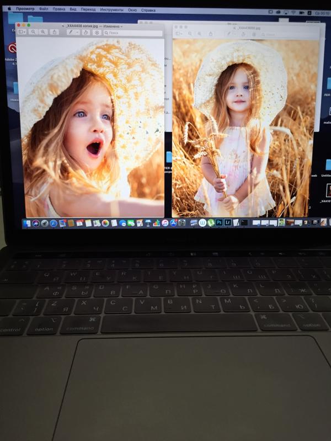Image resolution: width=331 pixels, height=441 pixels.
Task: Open Numbers from the Dock
Action: [x=156, y=224]
